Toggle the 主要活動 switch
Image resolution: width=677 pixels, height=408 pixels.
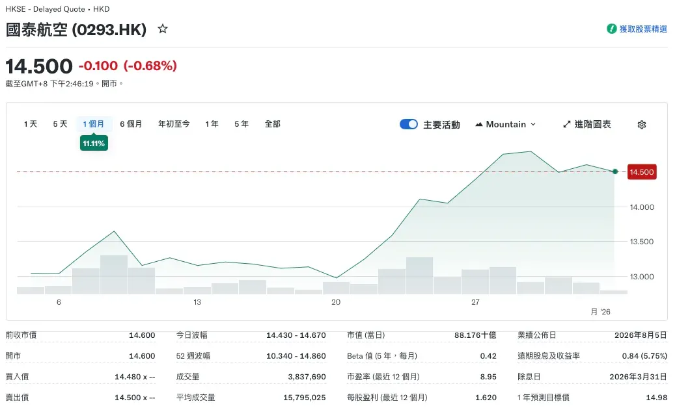[x=408, y=124]
